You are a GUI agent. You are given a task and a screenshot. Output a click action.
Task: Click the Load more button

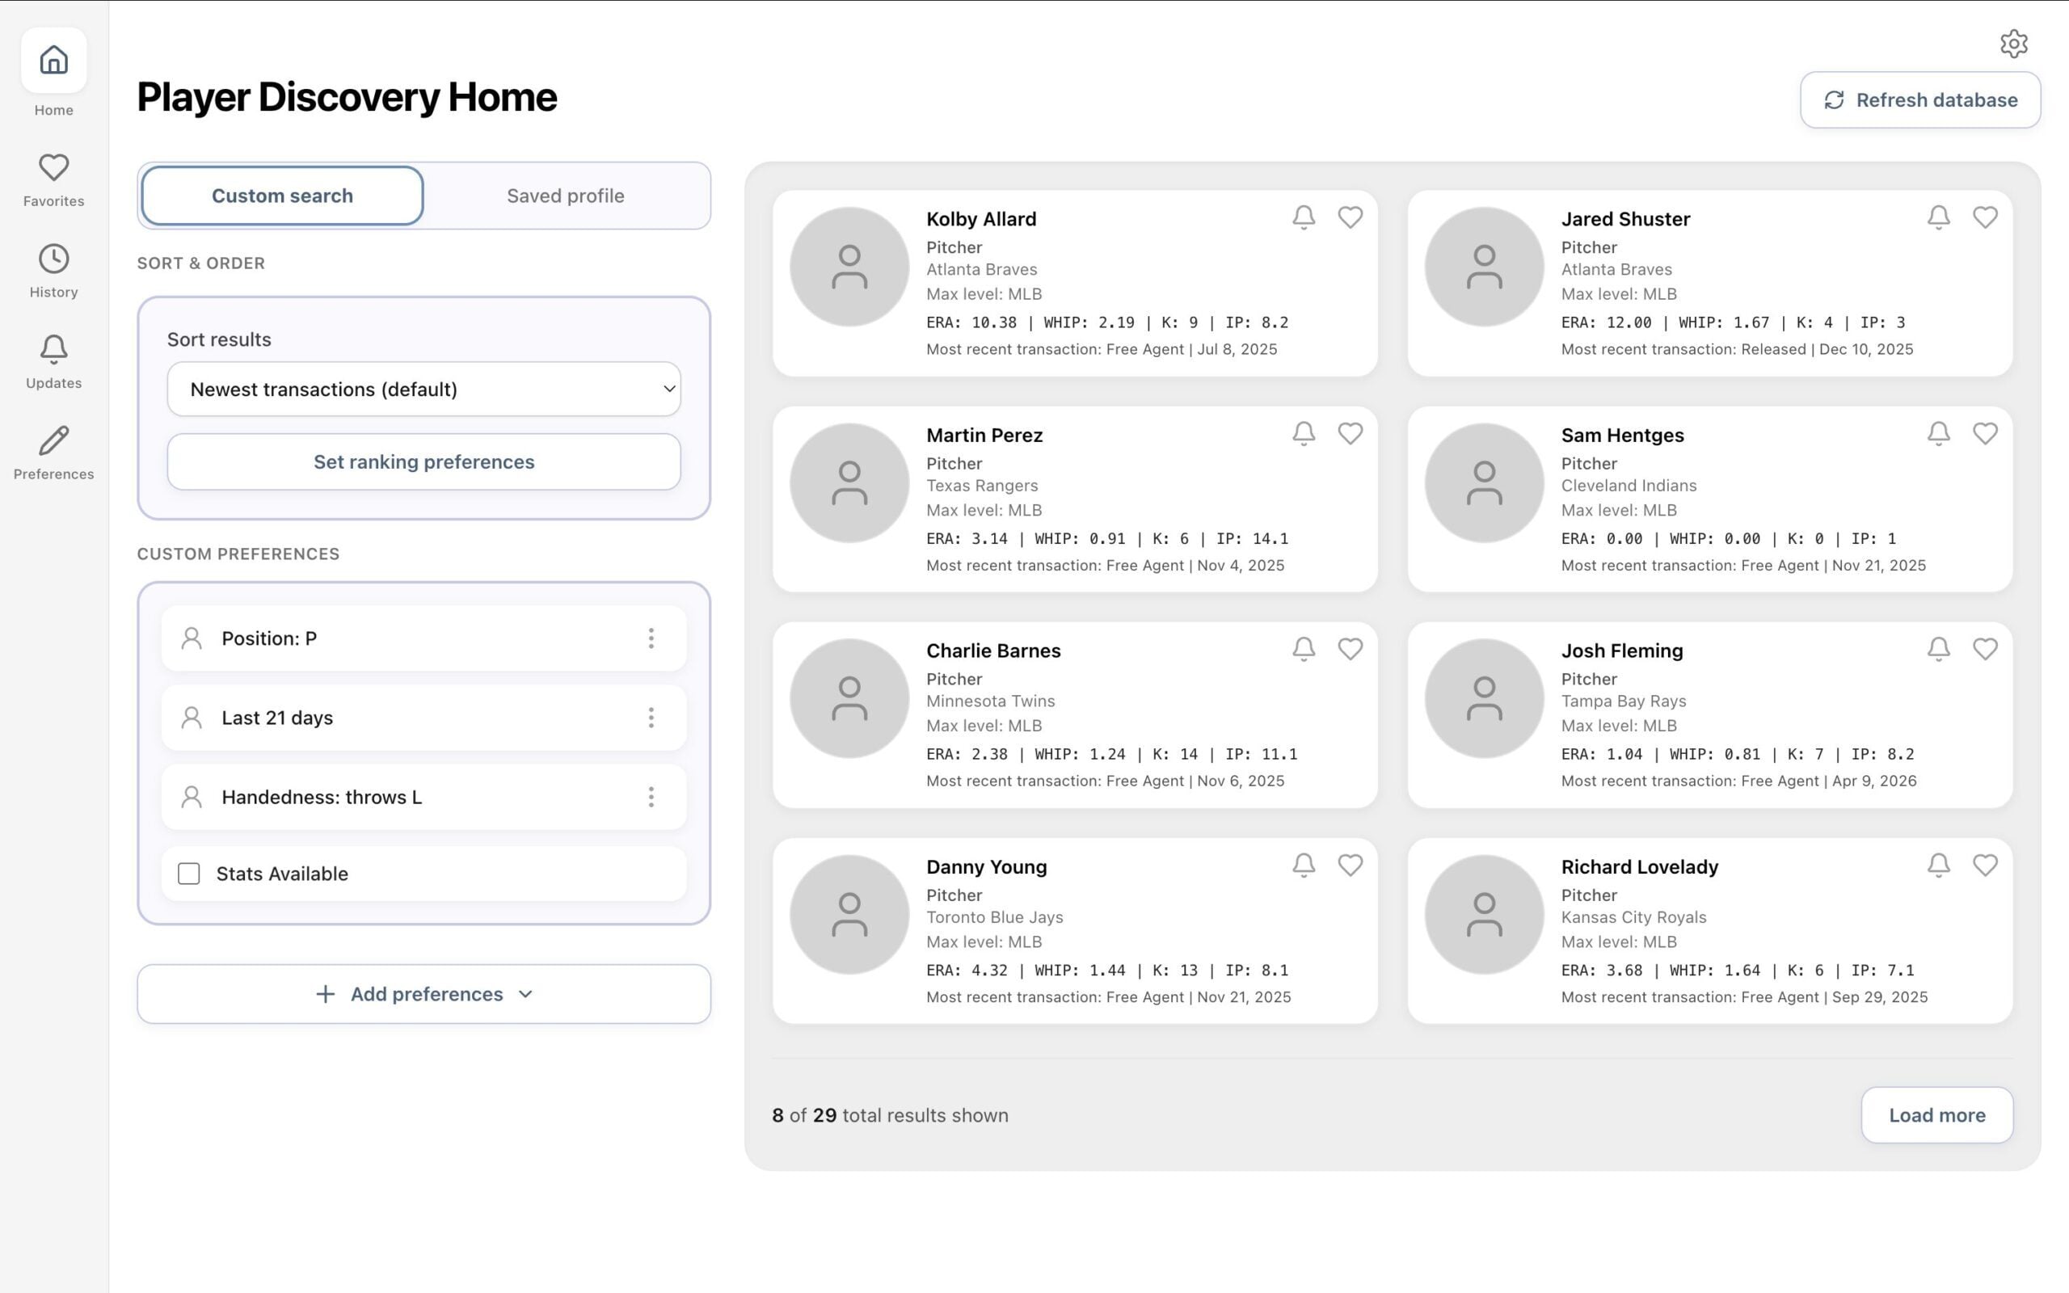click(x=1936, y=1115)
